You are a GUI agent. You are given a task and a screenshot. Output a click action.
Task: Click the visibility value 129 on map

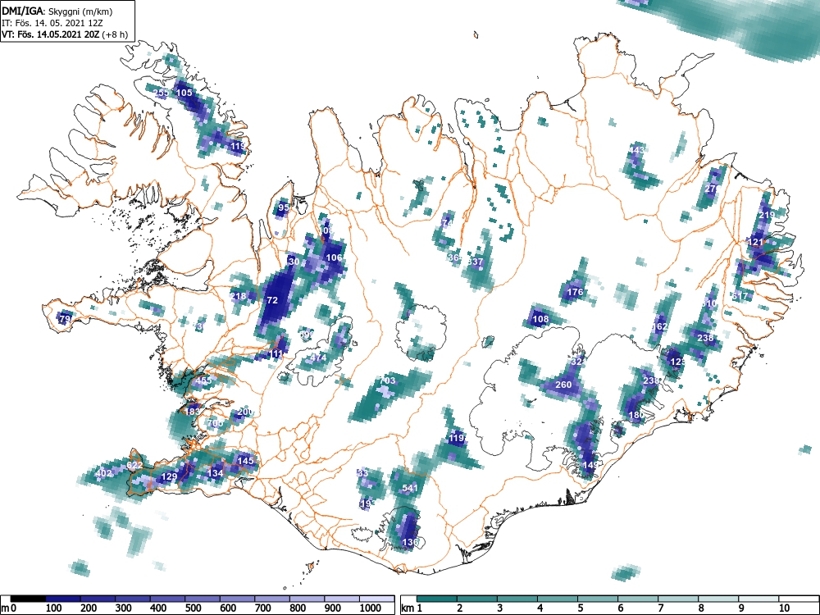[169, 476]
